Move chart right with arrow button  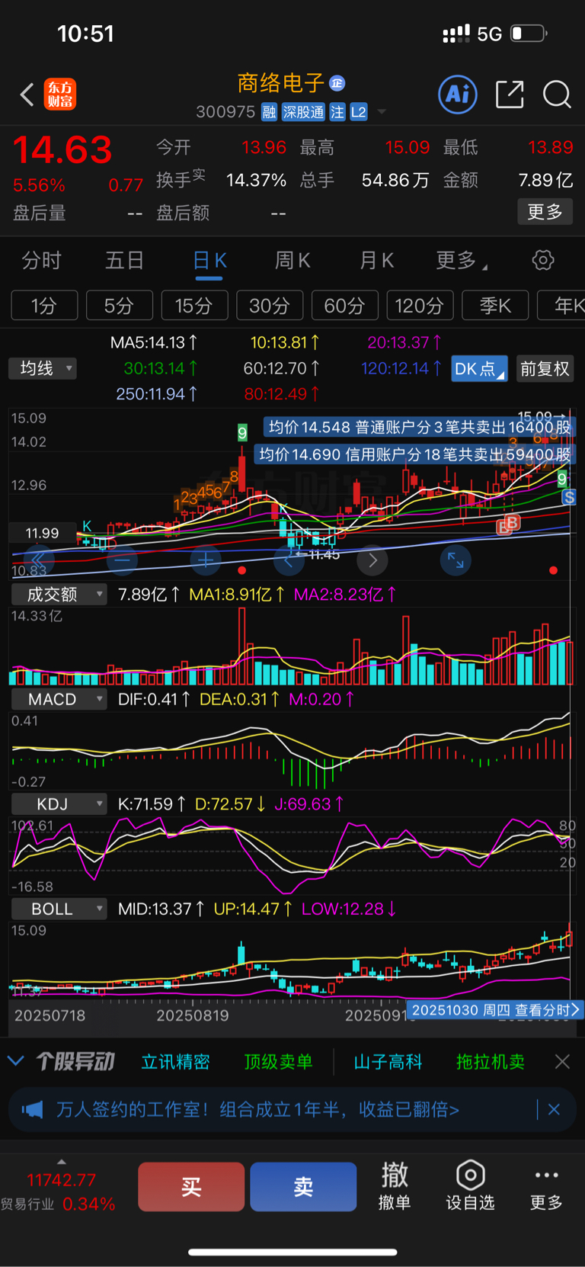pos(372,560)
